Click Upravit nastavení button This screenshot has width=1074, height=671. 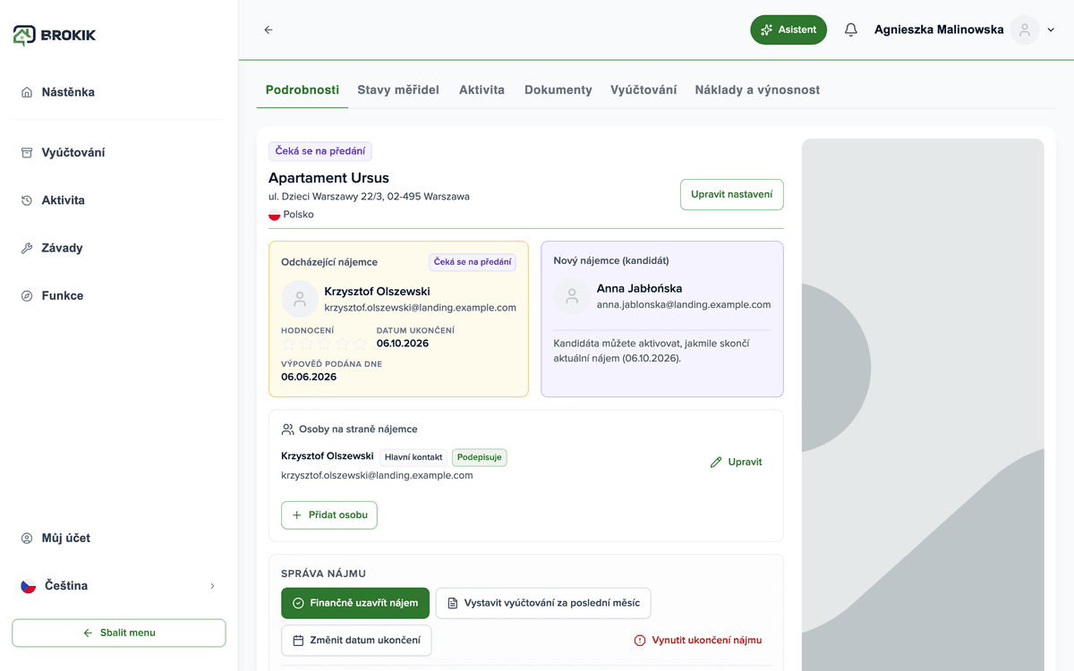[732, 194]
